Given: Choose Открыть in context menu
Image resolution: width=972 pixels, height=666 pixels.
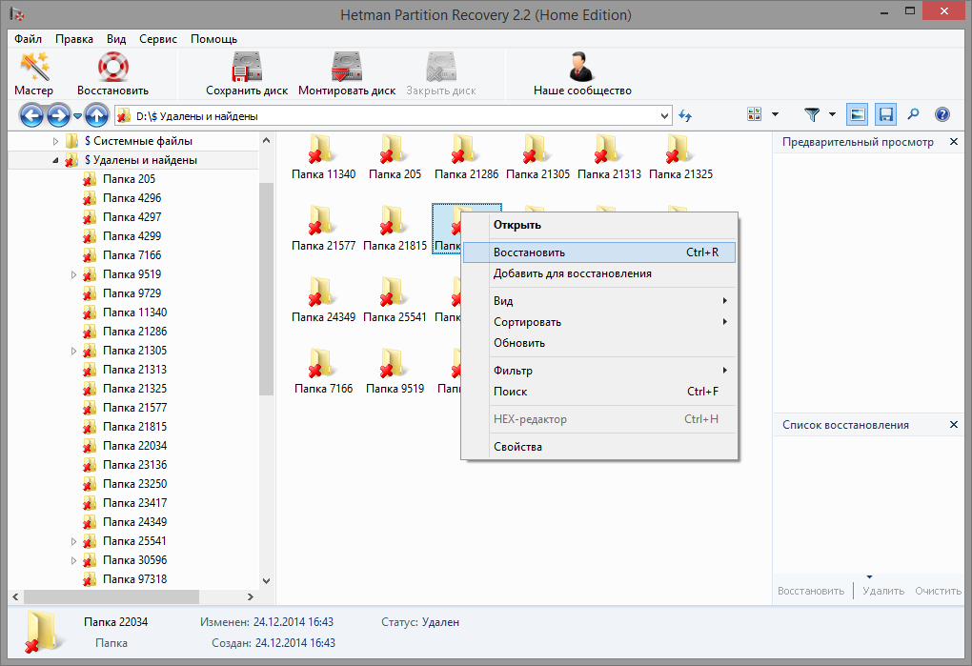Looking at the screenshot, I should click(599, 225).
